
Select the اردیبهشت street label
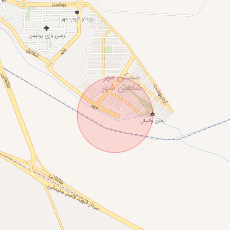tap(160, 94)
